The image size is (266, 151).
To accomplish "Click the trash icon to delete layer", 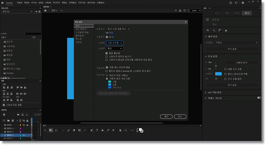I will [x=13, y=121].
